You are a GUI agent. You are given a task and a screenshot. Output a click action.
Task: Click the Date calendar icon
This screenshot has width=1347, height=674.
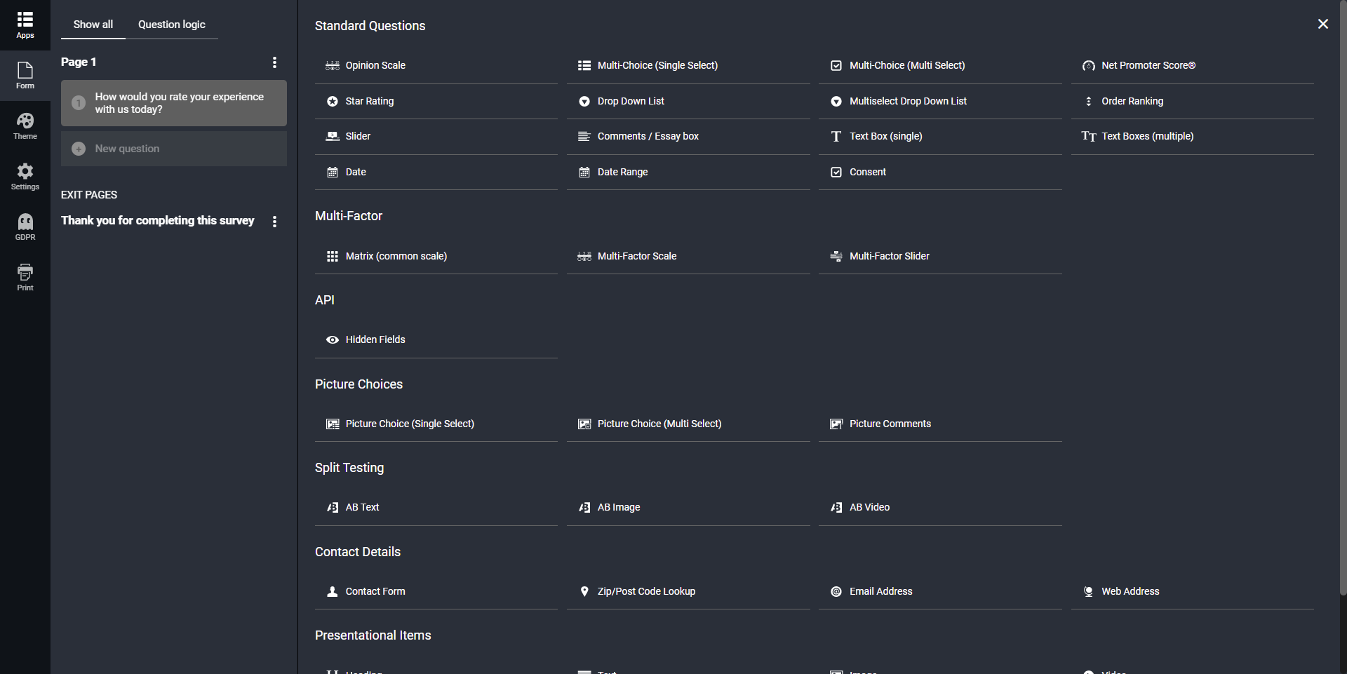point(333,172)
